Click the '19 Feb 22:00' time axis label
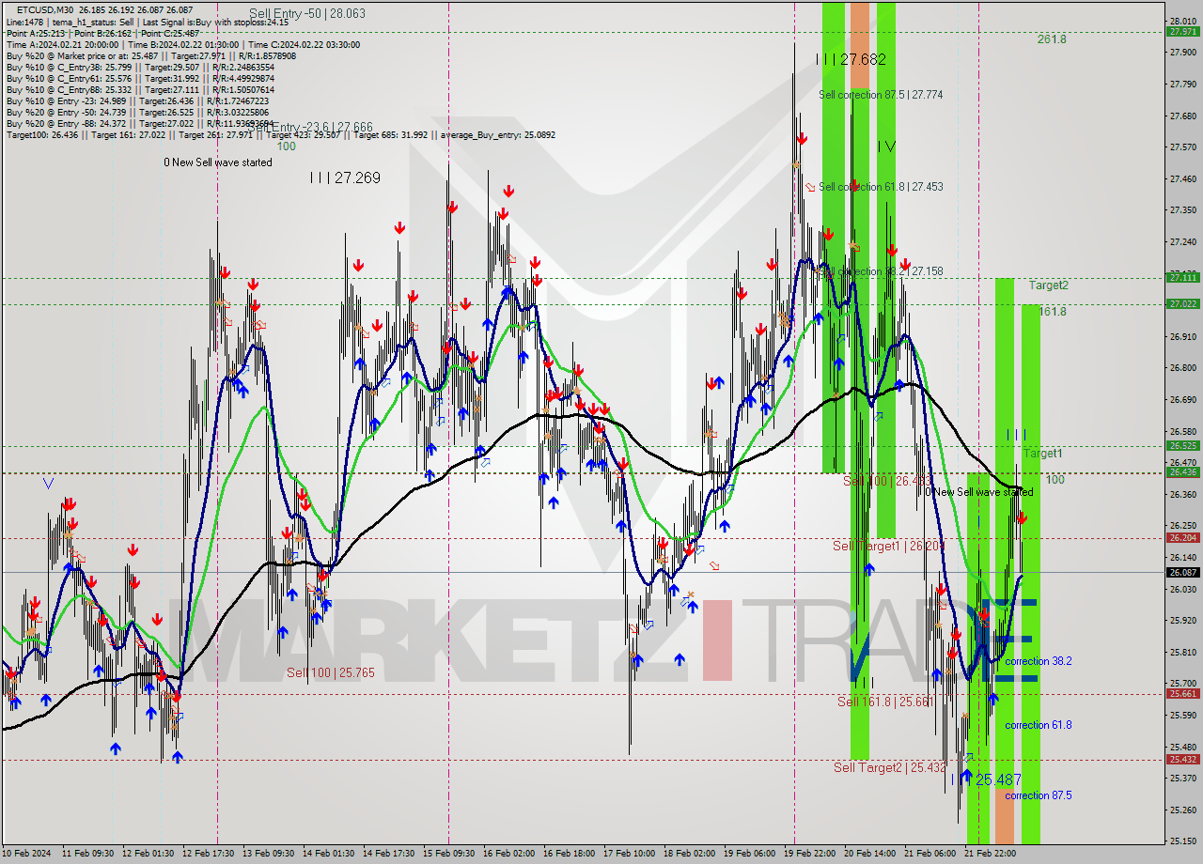Image resolution: width=1203 pixels, height=864 pixels. point(809,854)
